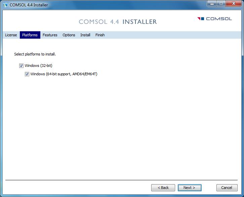Click the 'Select platforms to install.' text

35,54
